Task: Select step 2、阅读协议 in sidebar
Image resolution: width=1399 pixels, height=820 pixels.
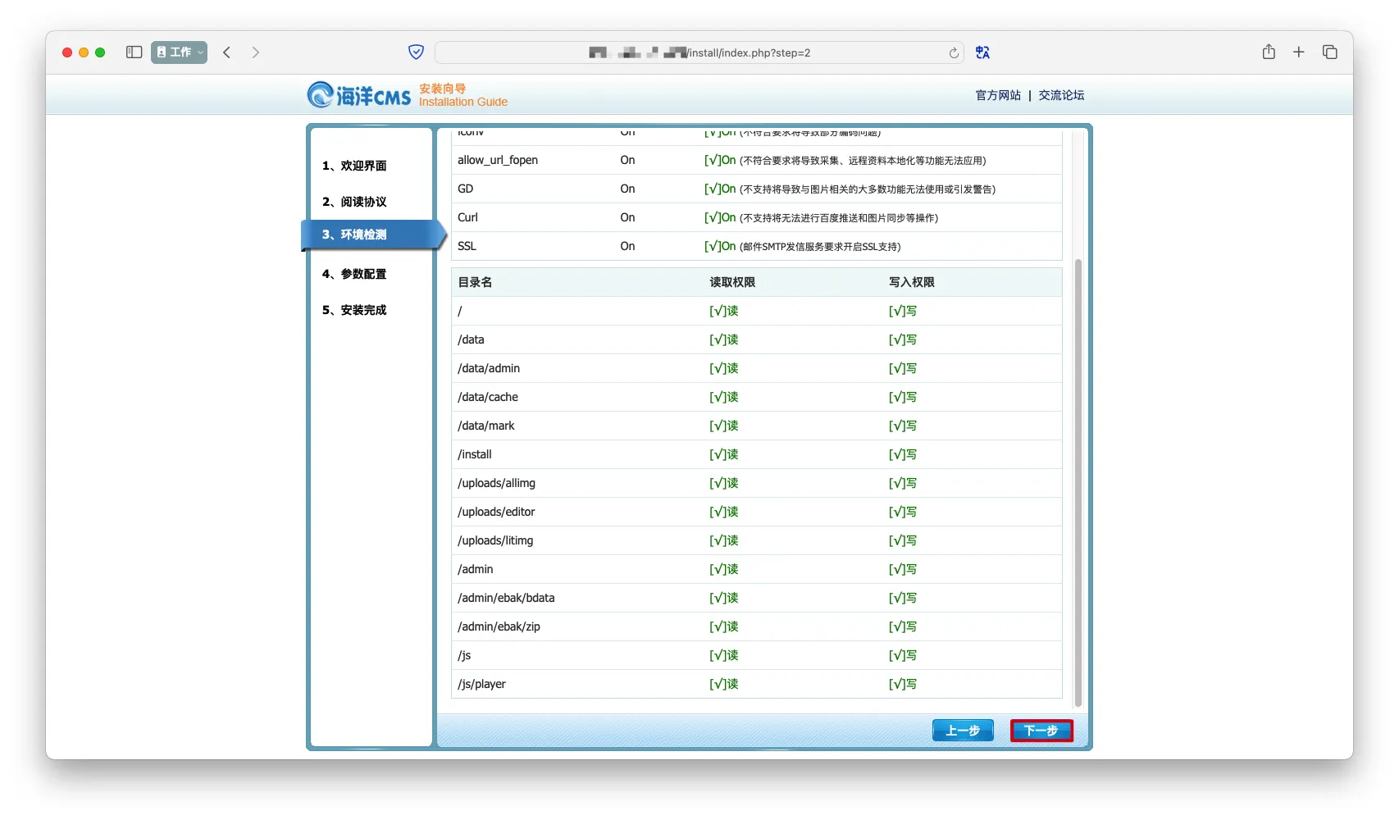Action: pos(354,202)
